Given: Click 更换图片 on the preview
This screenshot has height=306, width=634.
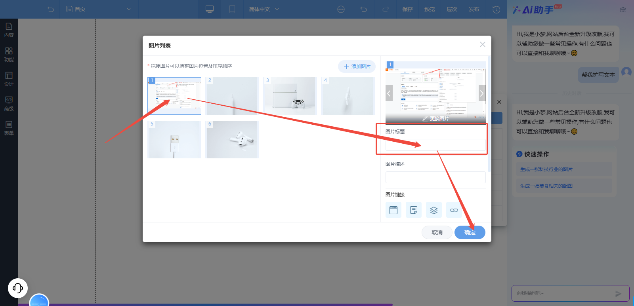Looking at the screenshot, I should click(x=435, y=118).
